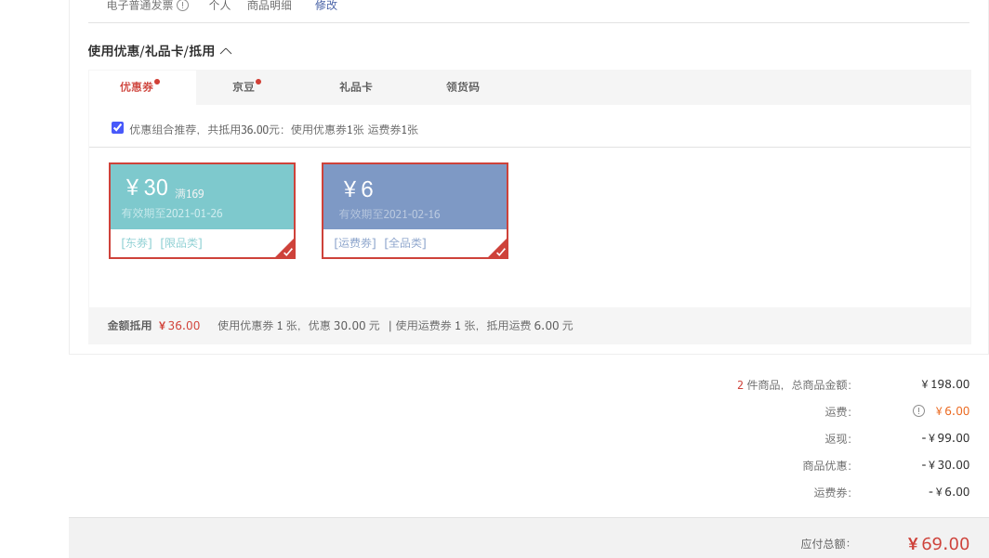989x558 pixels.
Task: Click the ¥198.00 总商品金额 value
Action: 944,384
